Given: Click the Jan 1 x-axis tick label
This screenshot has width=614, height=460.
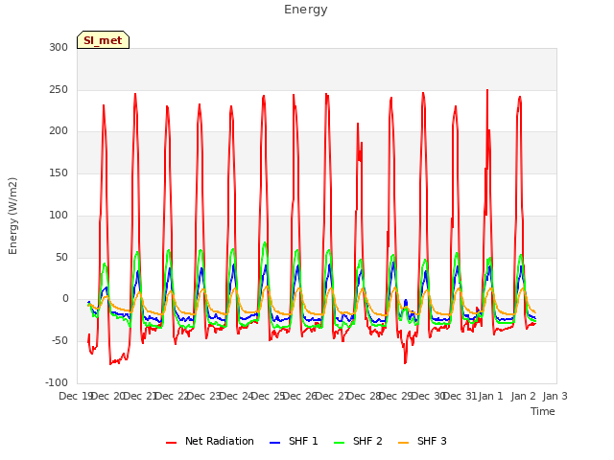Looking at the screenshot, I should coord(491,396).
